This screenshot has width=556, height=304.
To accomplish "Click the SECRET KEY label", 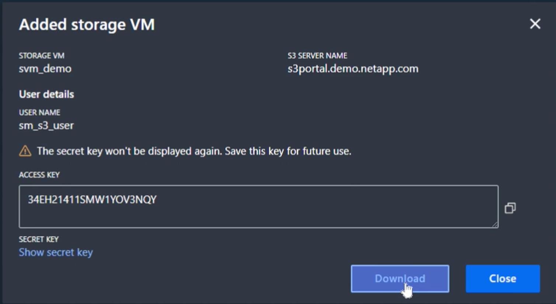I will pyautogui.click(x=39, y=239).
